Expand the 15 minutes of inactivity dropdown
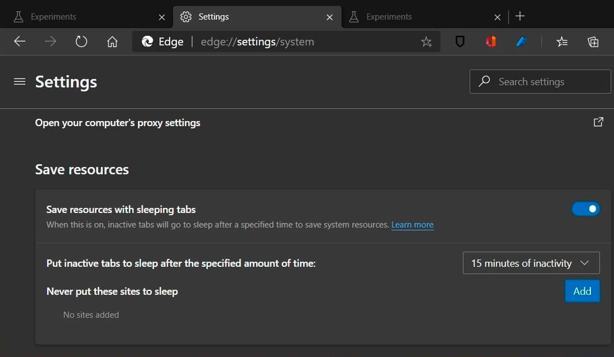Image resolution: width=614 pixels, height=357 pixels. click(531, 263)
